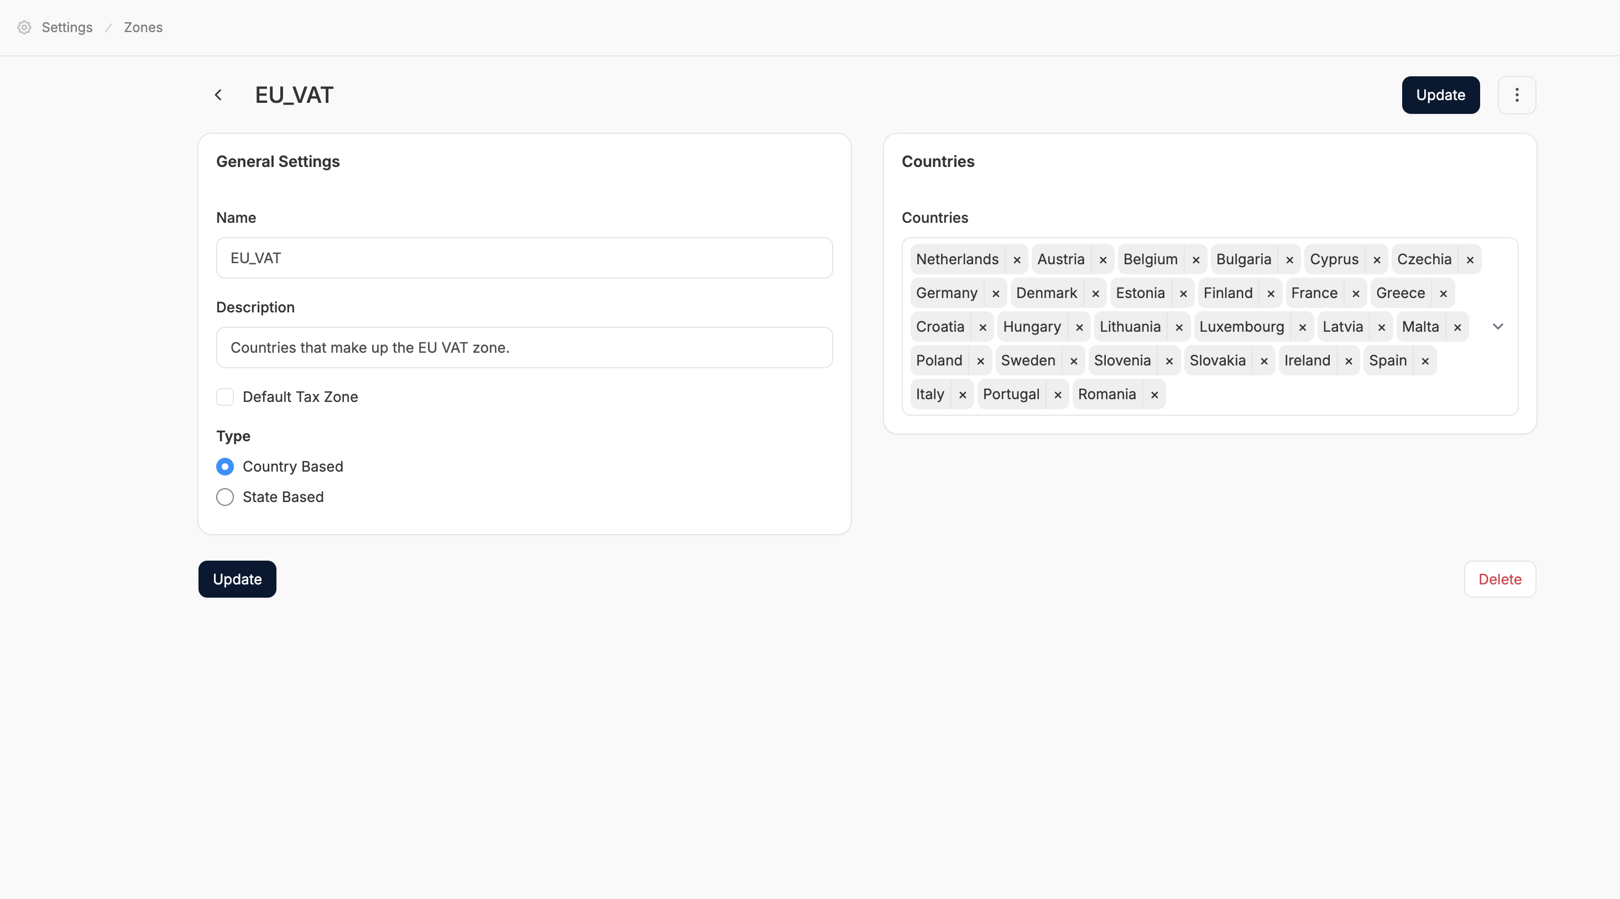Click the back arrow beside EU_VAT title
The width and height of the screenshot is (1620, 899).
[x=218, y=95]
